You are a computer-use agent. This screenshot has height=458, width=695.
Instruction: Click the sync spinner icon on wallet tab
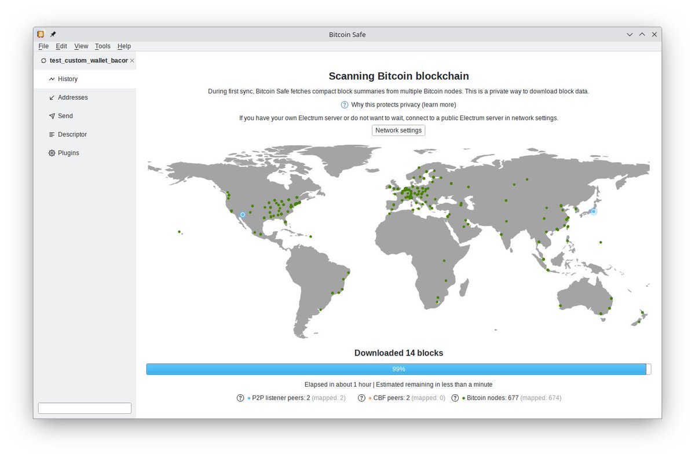43,60
